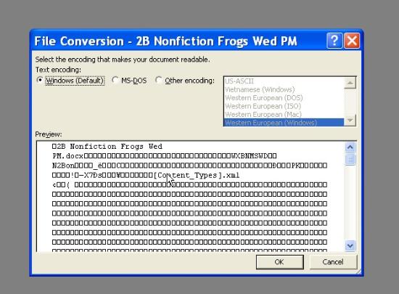
Task: Click the Cancel button
Action: point(333,262)
